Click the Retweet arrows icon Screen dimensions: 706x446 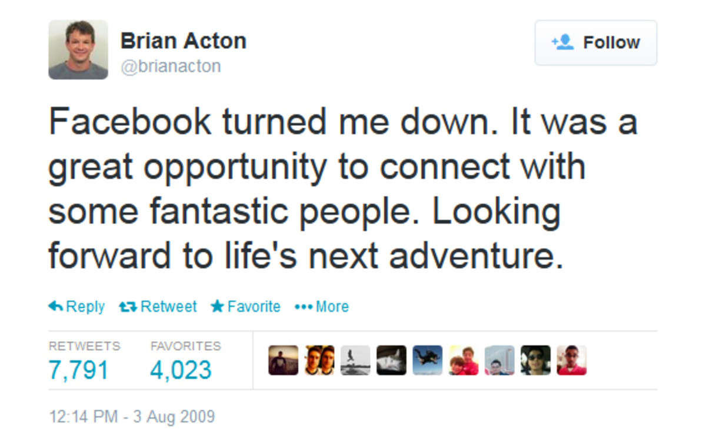[x=127, y=307]
